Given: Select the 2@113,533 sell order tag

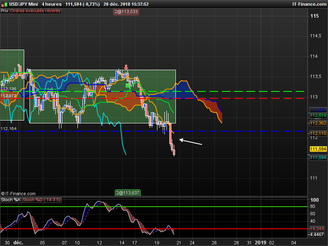Looking at the screenshot, I should pos(126,11).
